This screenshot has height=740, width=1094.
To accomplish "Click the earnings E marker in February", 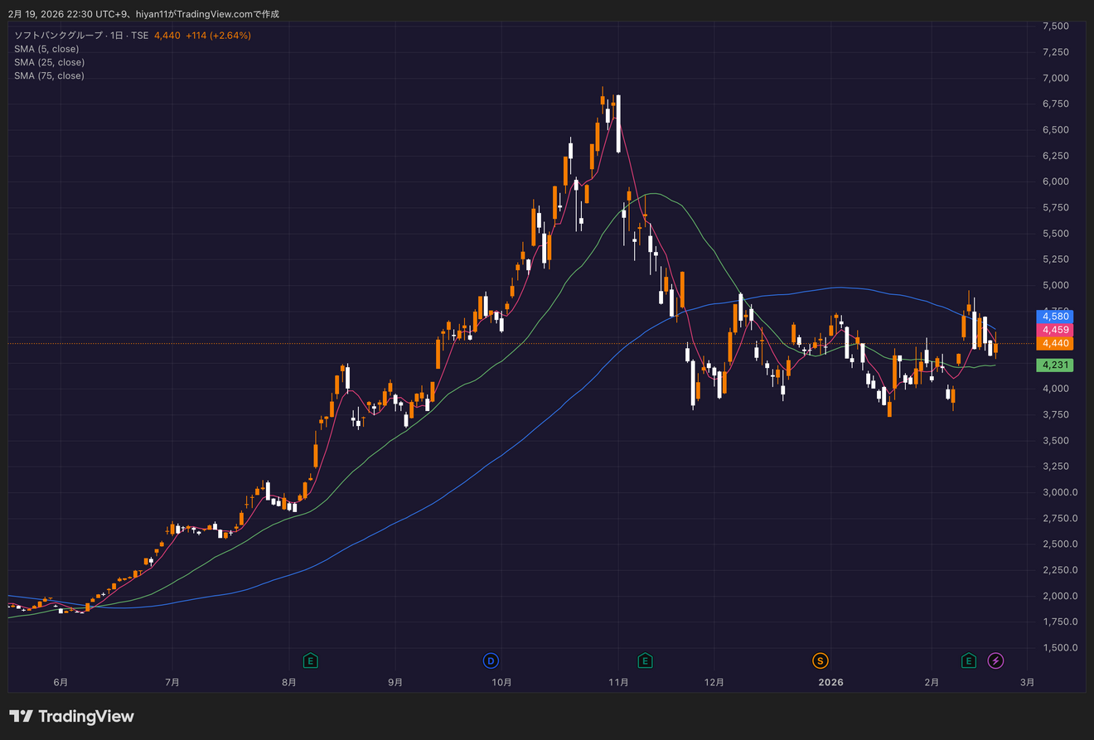I will [x=968, y=660].
